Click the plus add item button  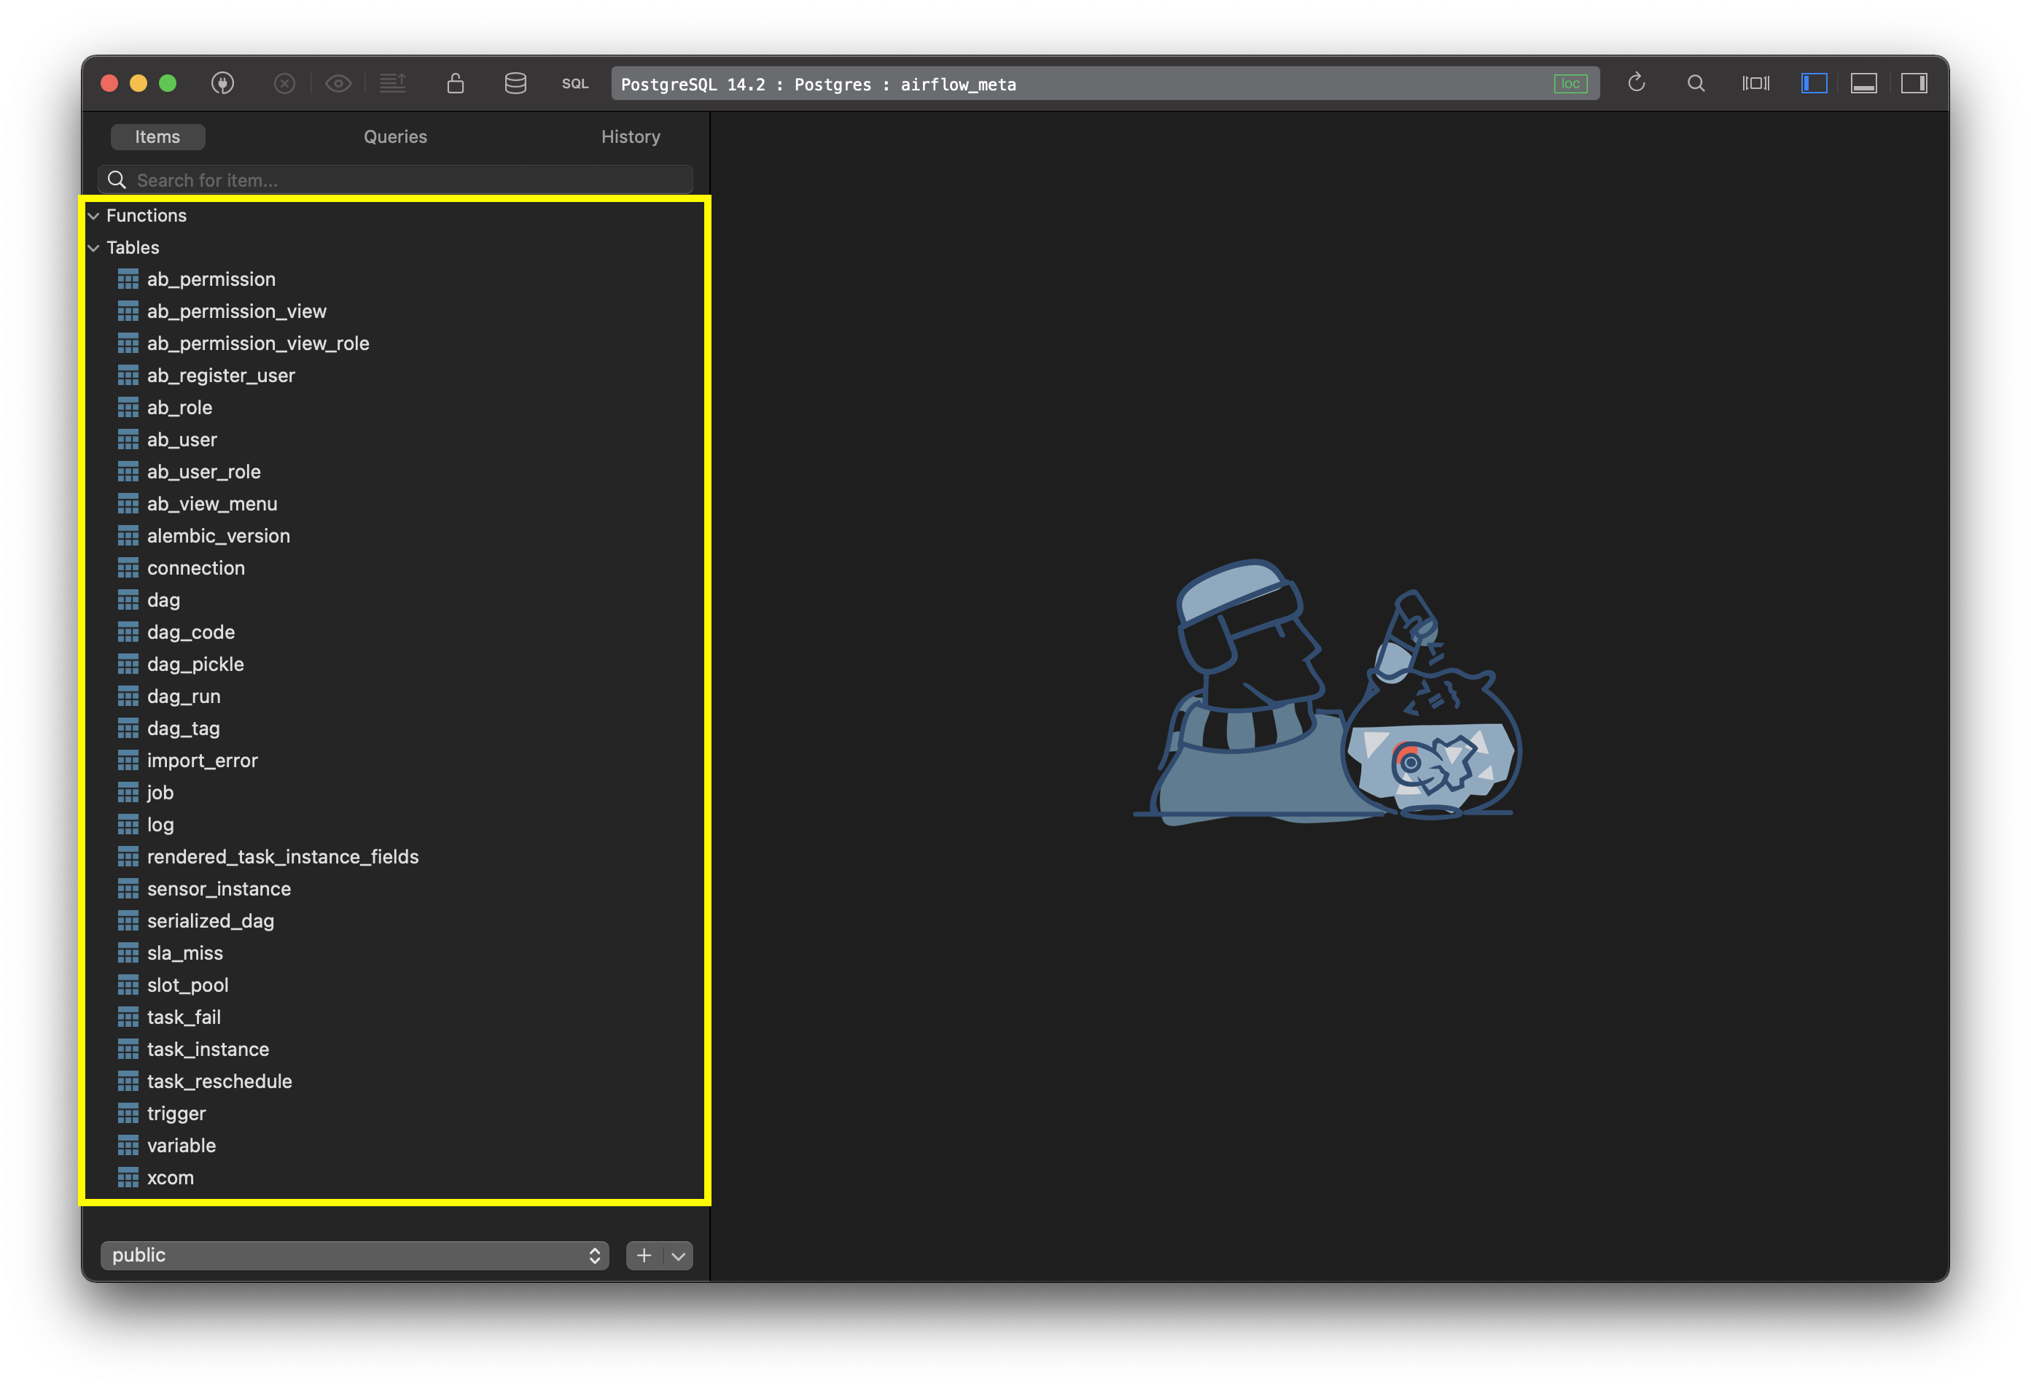644,1255
